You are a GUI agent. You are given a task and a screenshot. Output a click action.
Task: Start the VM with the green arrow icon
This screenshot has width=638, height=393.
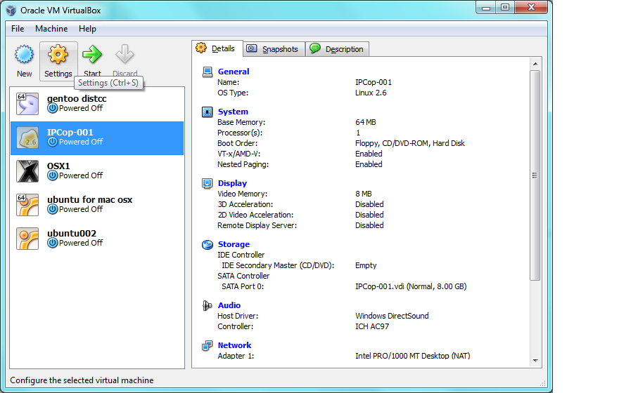click(92, 55)
